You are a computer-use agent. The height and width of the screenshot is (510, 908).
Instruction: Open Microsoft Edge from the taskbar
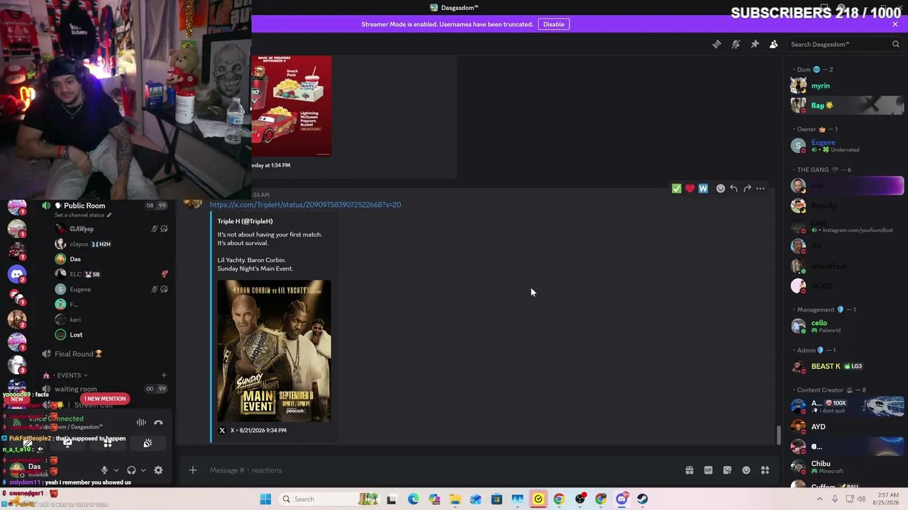(x=414, y=499)
